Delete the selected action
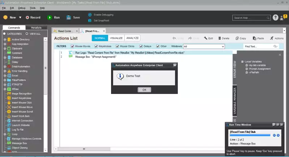Image resolution: width=289 pixels, height=157 pixels. coord(219,38)
